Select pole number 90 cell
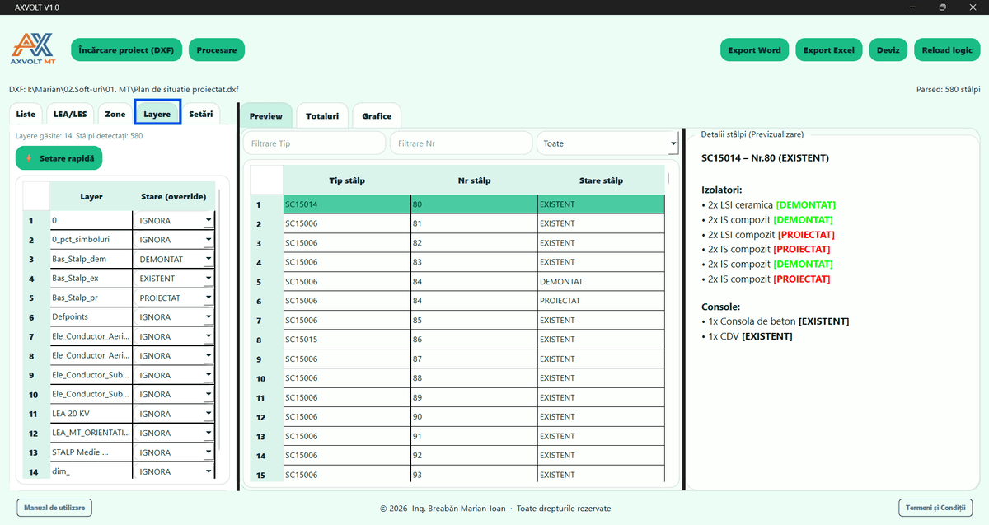Screen dimensions: 989x525 click(x=474, y=417)
